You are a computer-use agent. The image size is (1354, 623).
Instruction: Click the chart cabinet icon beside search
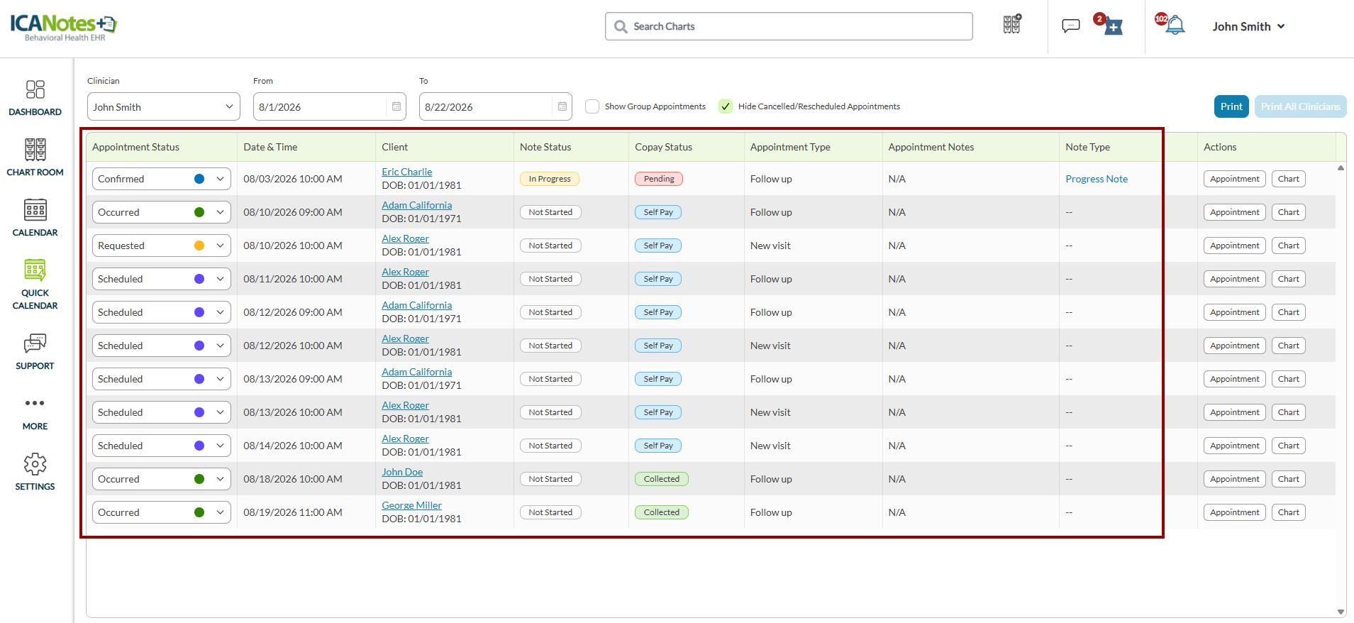point(1012,24)
